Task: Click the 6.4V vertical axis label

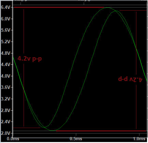Action: tap(5, 7)
